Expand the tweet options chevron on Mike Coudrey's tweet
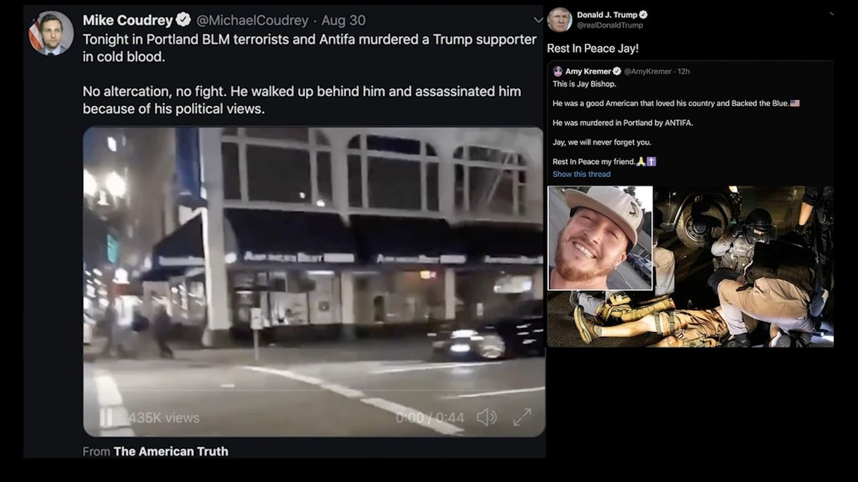Image resolution: width=858 pixels, height=482 pixels. [x=538, y=20]
